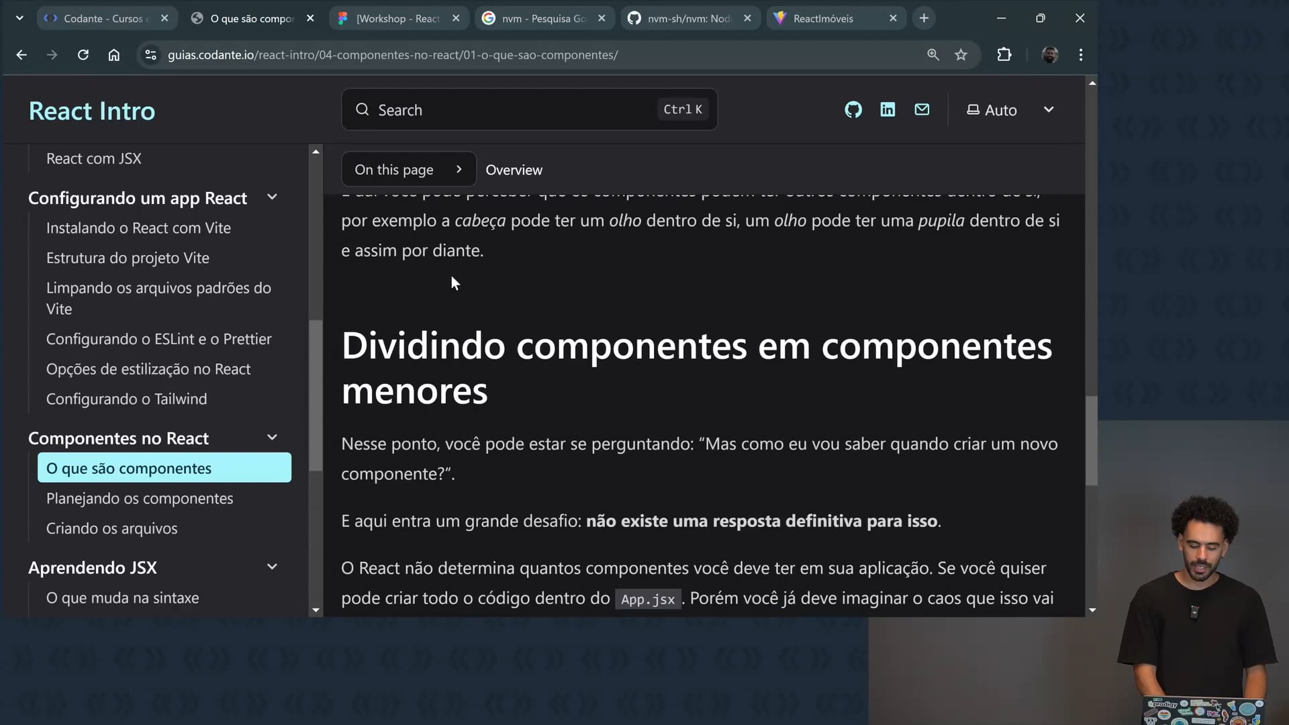Open the zoom magnifier in address bar

click(933, 55)
